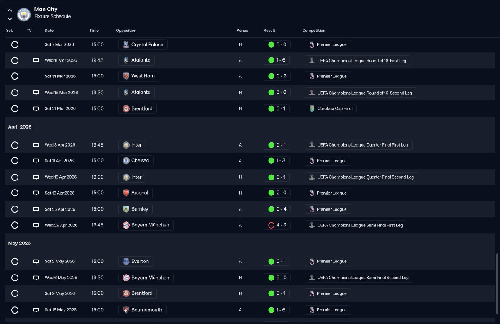Select the Bournemouth fixture radio button
Viewport: 500px width, 324px height.
click(x=15, y=310)
